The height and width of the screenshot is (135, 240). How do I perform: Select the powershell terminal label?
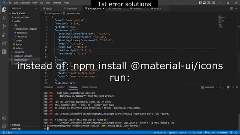tap(207, 87)
